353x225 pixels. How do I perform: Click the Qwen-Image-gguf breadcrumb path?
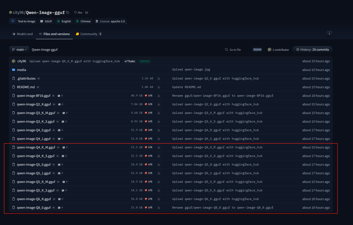click(44, 50)
